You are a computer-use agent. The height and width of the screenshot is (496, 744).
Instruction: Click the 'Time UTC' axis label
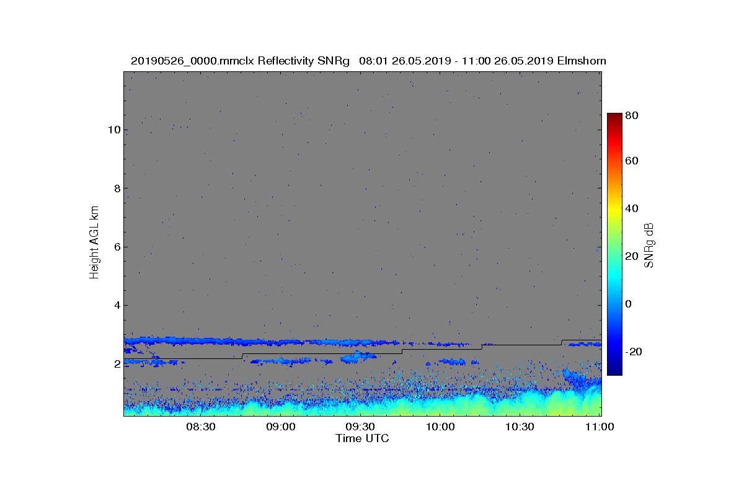pyautogui.click(x=363, y=438)
